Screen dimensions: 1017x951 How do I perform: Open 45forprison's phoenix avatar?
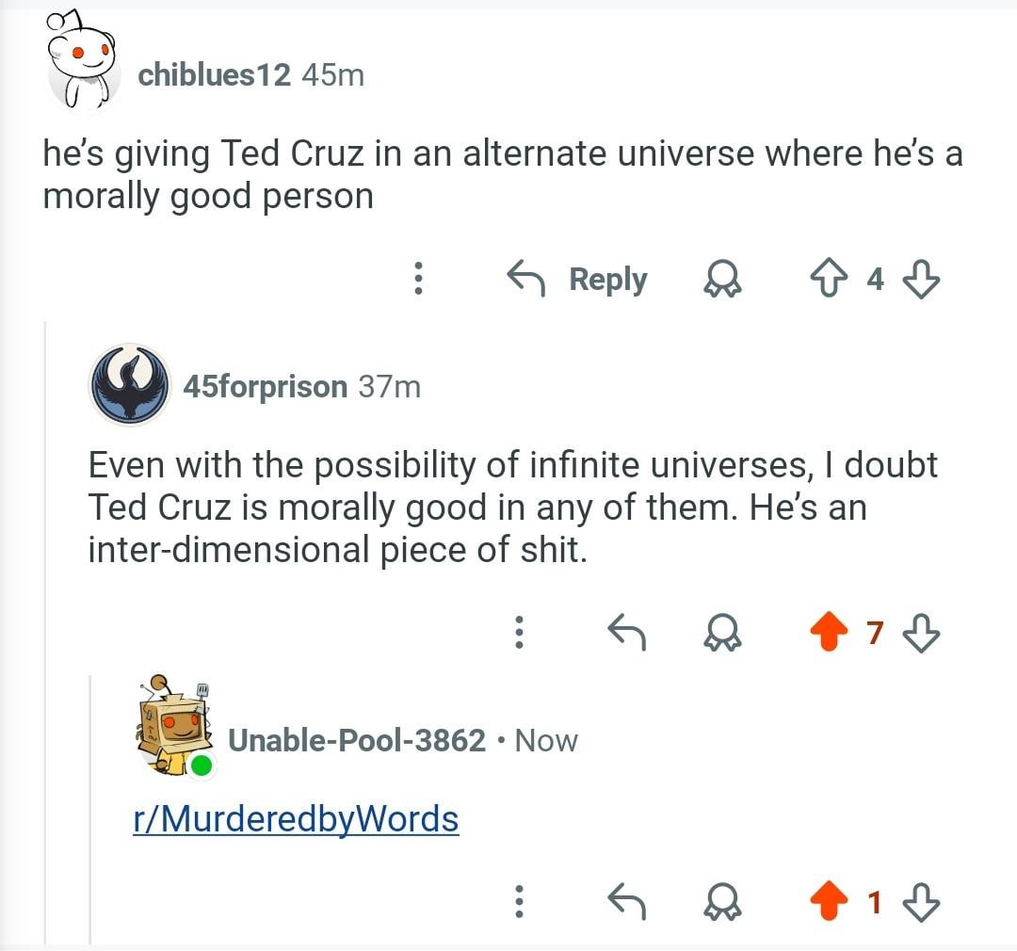coord(129,384)
